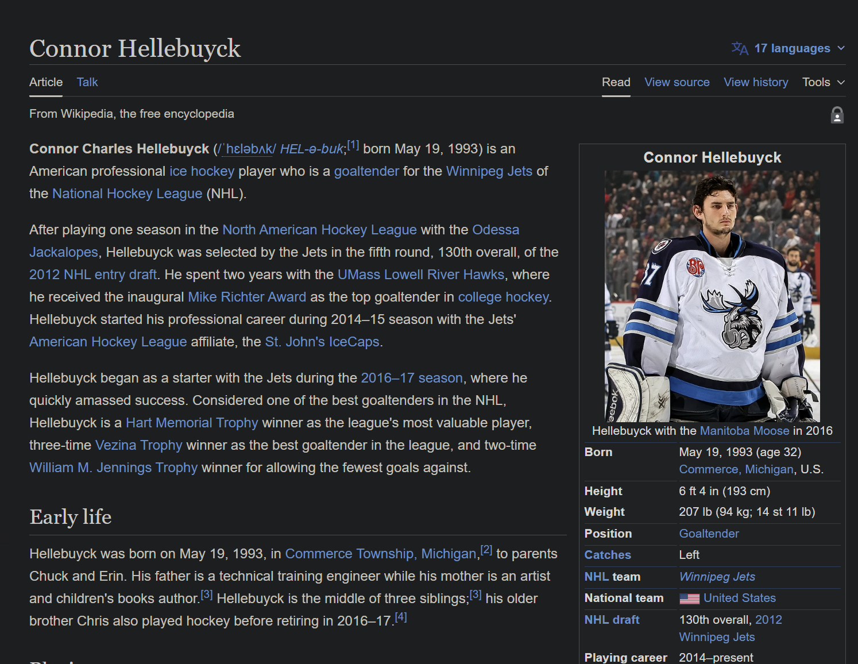The height and width of the screenshot is (664, 858).
Task: Open Winnipeg Jets link under NHL draft
Action: pyautogui.click(x=717, y=637)
